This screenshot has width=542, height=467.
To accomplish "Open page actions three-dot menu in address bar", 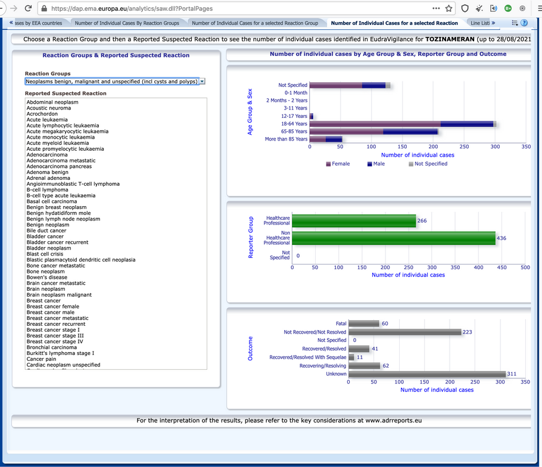I will tap(436, 8).
